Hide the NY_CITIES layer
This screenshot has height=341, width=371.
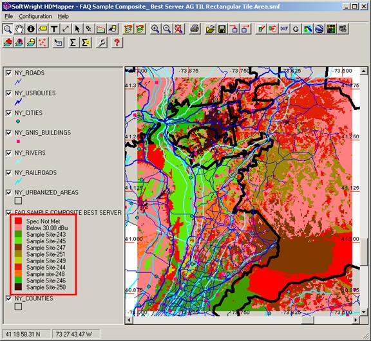(x=8, y=113)
